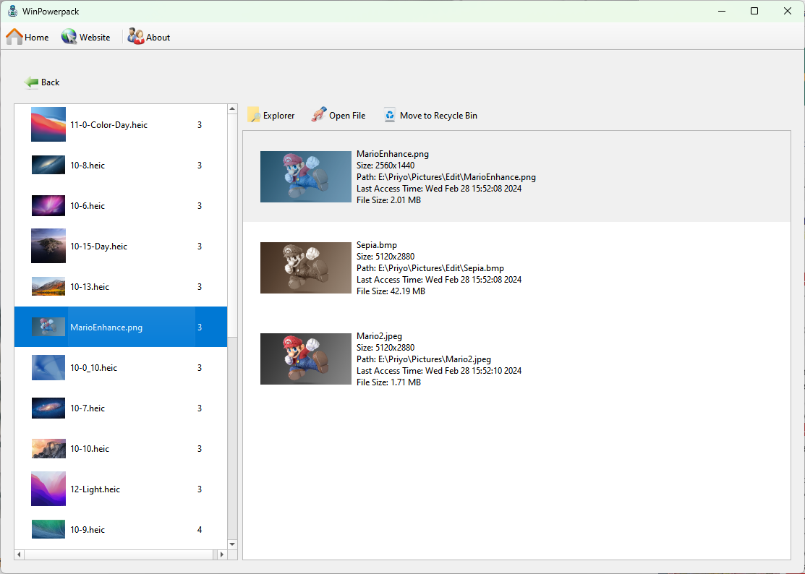The image size is (805, 574).
Task: Click the Move to Recycle Bin icon
Action: 390,115
